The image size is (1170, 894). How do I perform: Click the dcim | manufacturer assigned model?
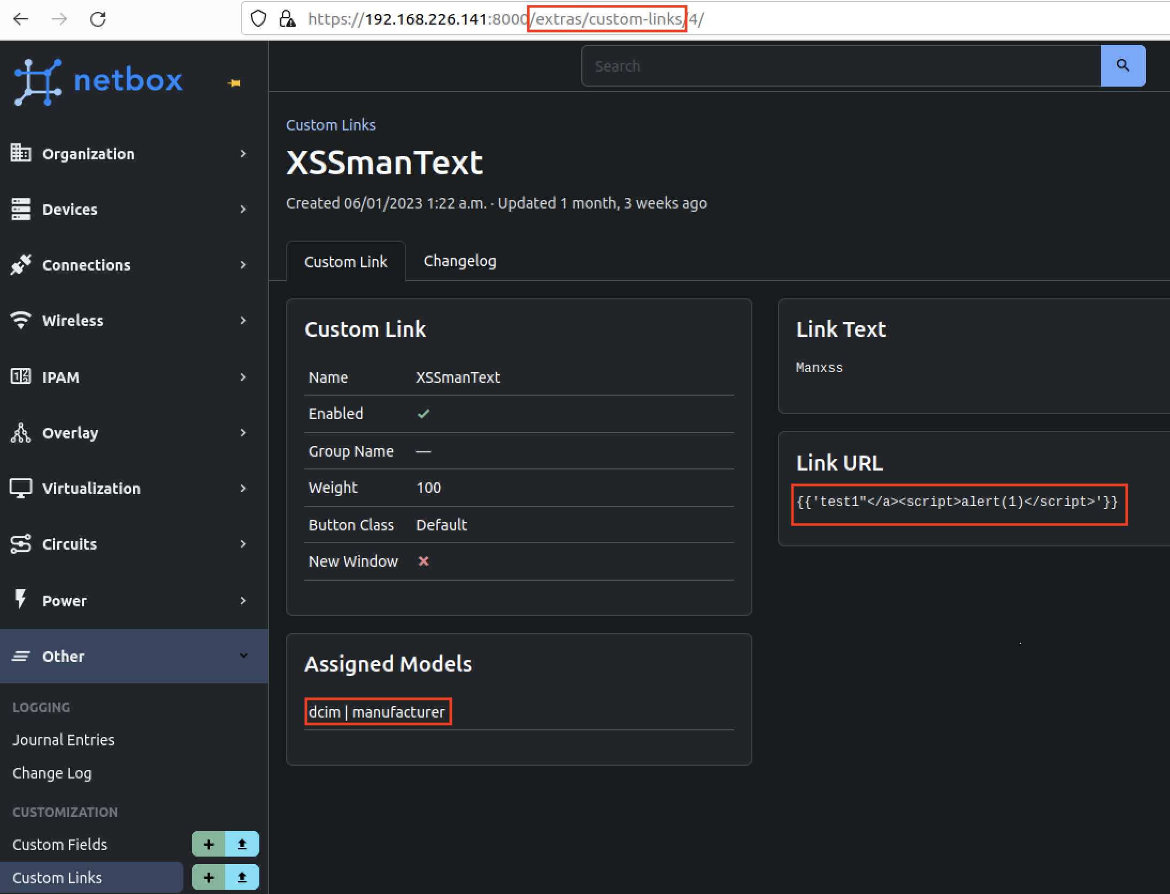(x=377, y=712)
